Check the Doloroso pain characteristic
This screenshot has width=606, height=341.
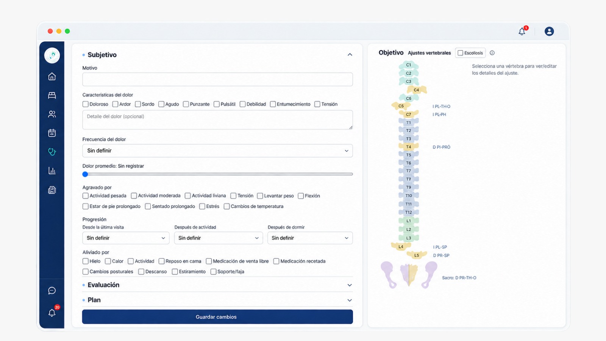pos(86,104)
